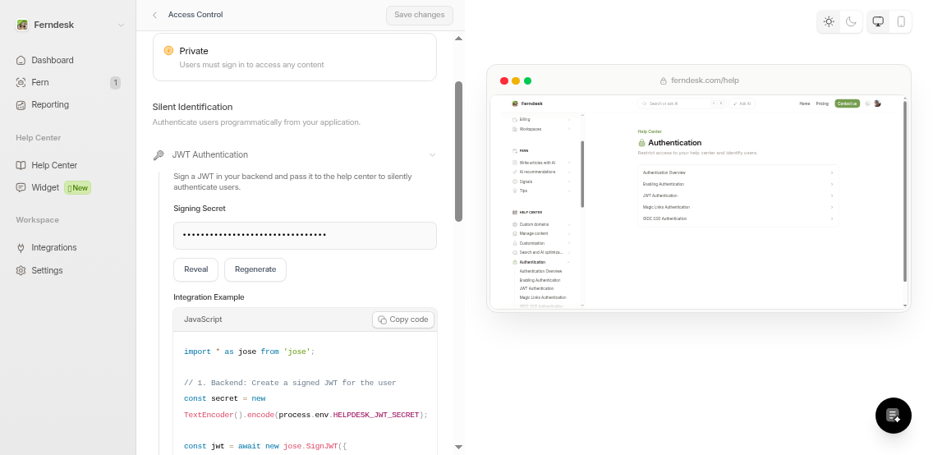Screen dimensions: 933x455
Task: Click the JavaScript label of the code example
Action: [x=203, y=320]
